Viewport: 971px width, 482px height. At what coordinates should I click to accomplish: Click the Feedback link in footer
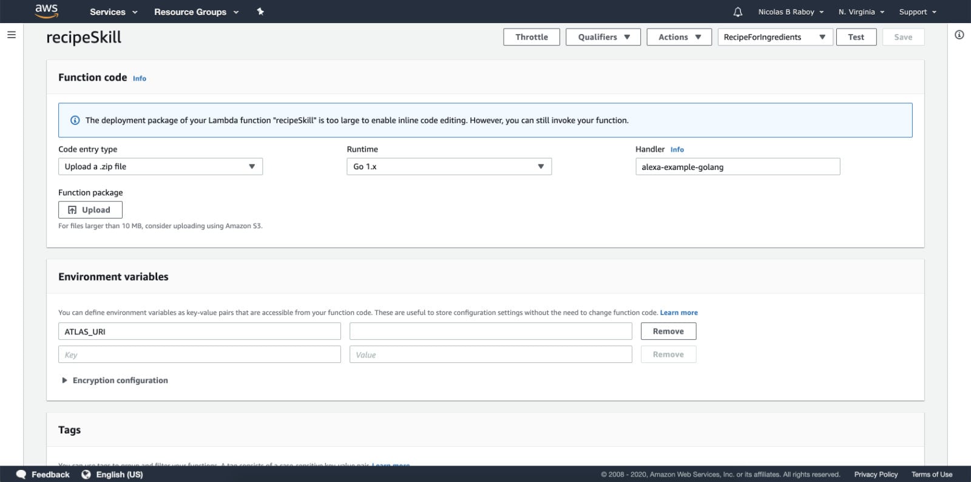50,475
